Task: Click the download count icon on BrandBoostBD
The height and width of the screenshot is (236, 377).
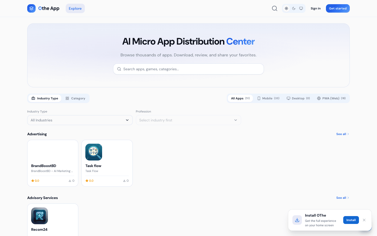Action: 70,181
